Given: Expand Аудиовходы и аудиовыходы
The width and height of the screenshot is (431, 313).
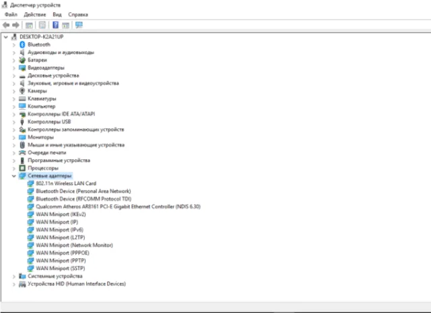Looking at the screenshot, I should [x=13, y=53].
